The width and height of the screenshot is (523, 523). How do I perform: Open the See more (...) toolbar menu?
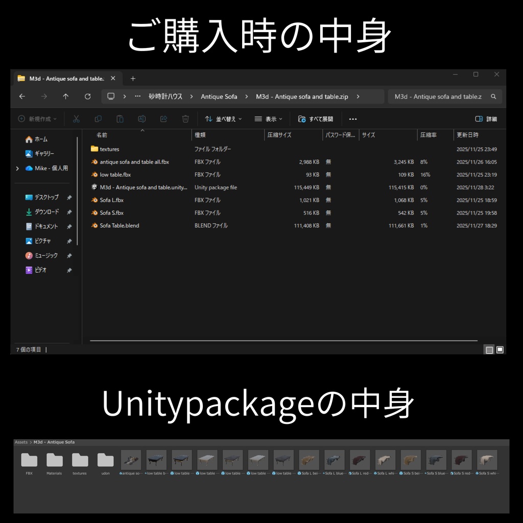352,118
